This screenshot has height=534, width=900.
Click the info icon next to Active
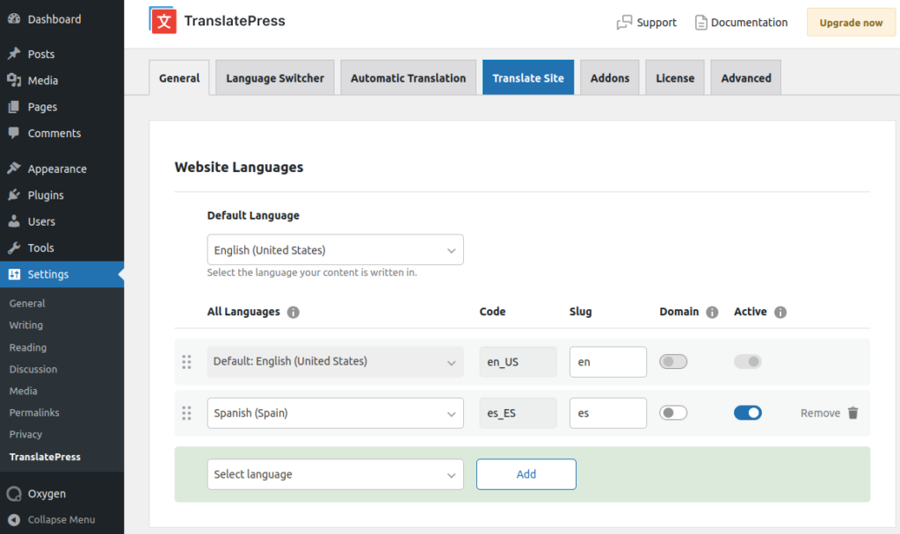[x=780, y=312]
